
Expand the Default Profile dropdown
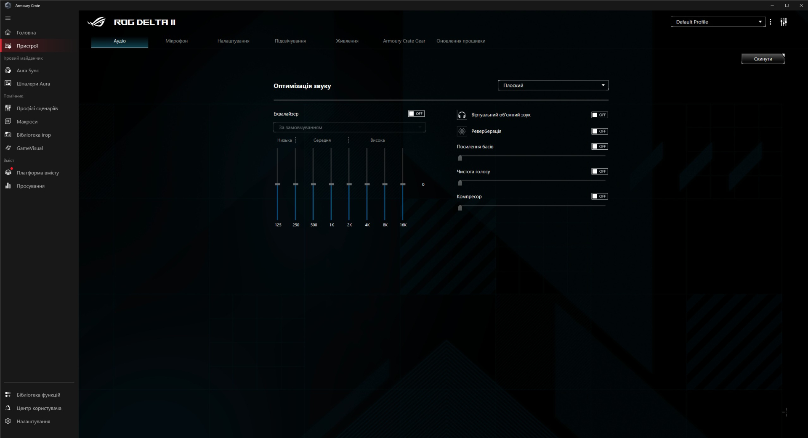(718, 22)
